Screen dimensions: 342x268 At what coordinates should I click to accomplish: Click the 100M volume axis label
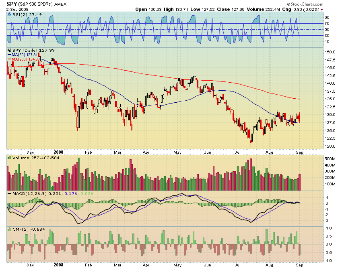pyautogui.click(x=330, y=184)
